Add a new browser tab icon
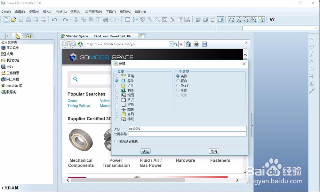 [x=142, y=36]
